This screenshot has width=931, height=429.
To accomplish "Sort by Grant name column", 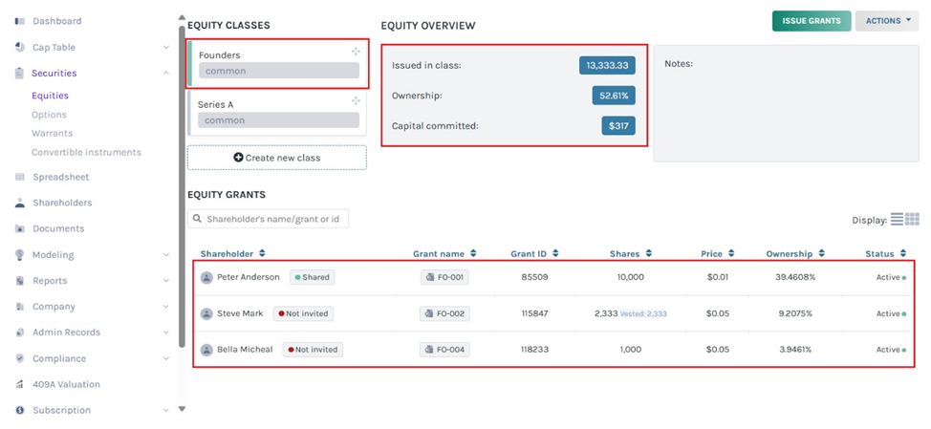I will tap(444, 254).
